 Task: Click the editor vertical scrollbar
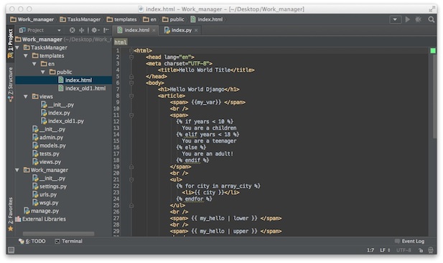tap(434, 97)
